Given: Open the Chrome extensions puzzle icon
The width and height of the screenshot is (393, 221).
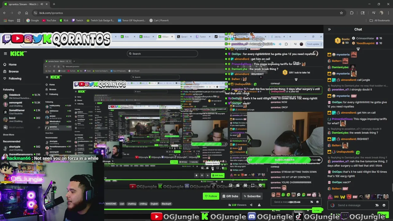Looking at the screenshot, I should tap(352, 13).
